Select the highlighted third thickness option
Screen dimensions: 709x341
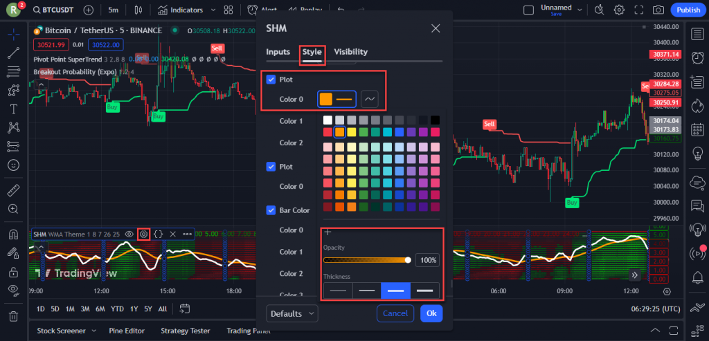pos(395,291)
